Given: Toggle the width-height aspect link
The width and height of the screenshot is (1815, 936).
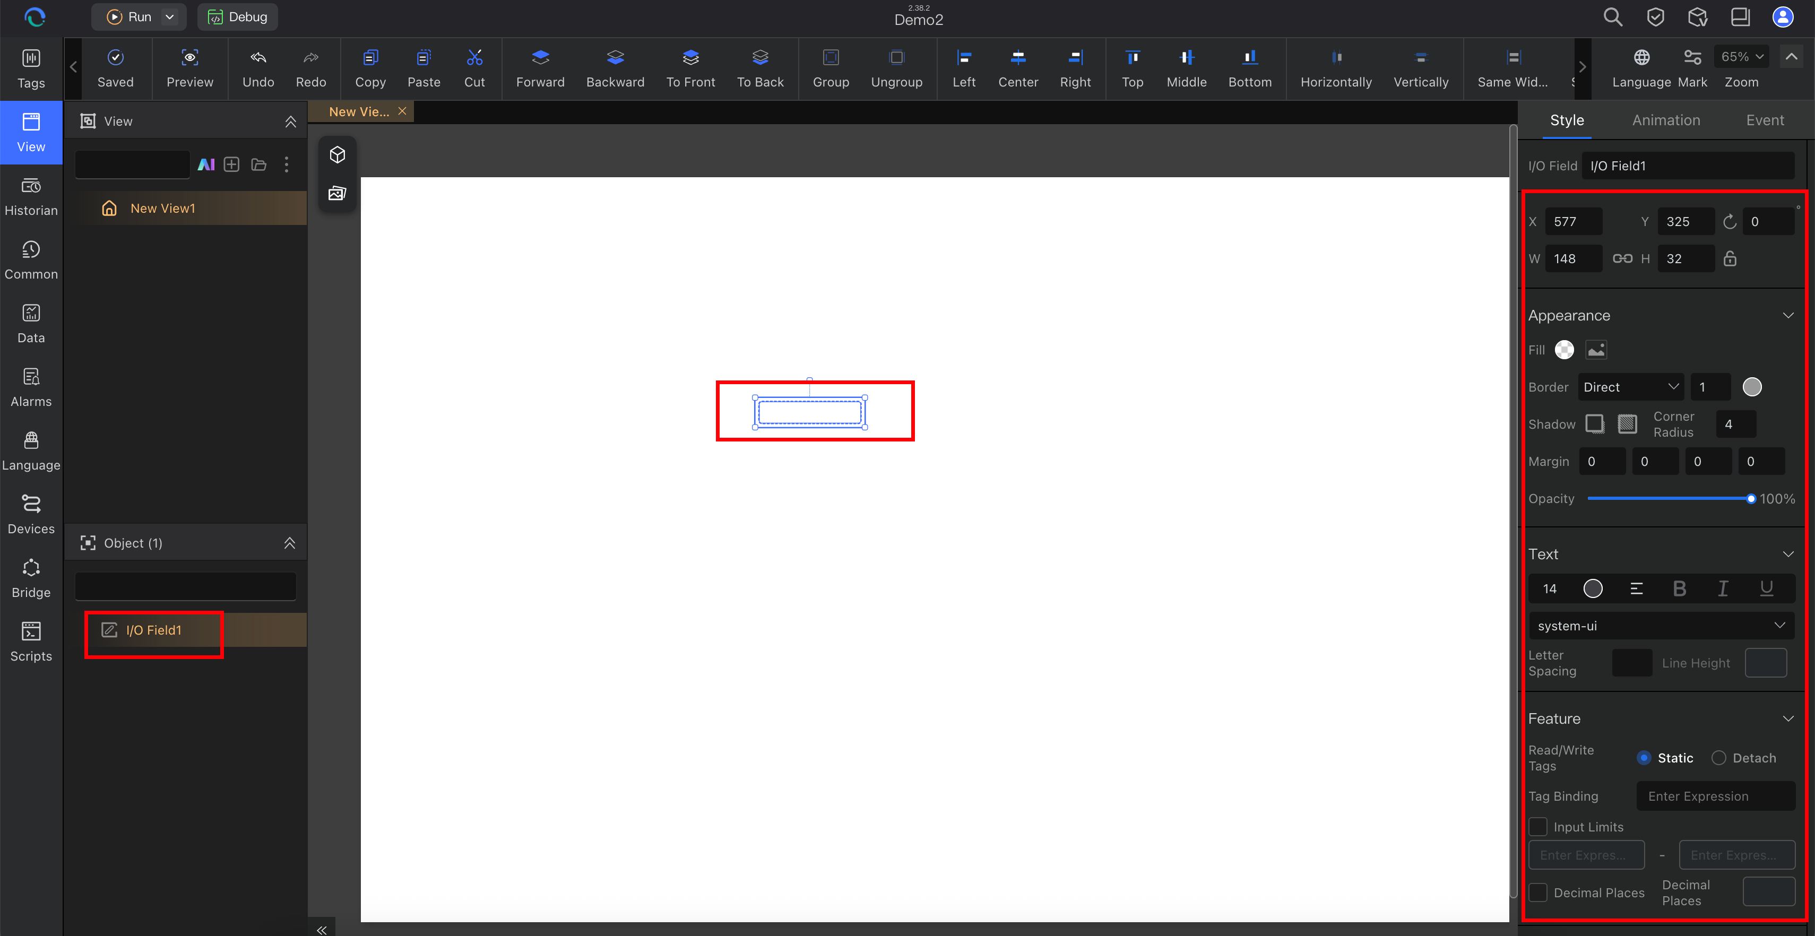Looking at the screenshot, I should (1623, 258).
